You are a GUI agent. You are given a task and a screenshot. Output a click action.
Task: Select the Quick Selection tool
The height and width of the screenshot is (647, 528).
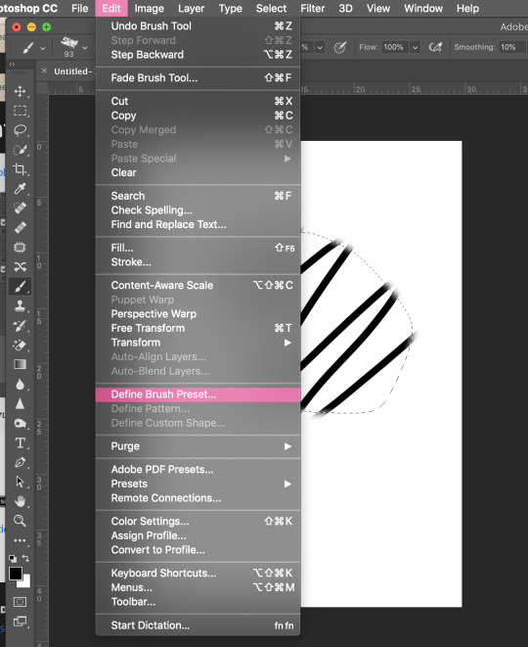click(20, 150)
